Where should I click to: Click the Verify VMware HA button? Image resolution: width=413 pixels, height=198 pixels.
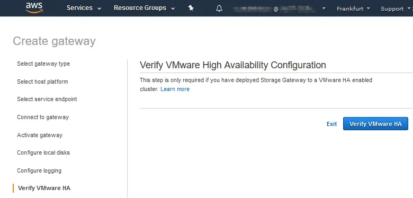375,124
